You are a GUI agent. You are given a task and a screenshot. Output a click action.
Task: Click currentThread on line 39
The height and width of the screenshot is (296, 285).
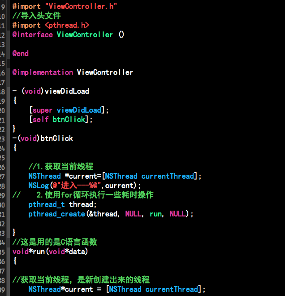[x=172, y=290]
